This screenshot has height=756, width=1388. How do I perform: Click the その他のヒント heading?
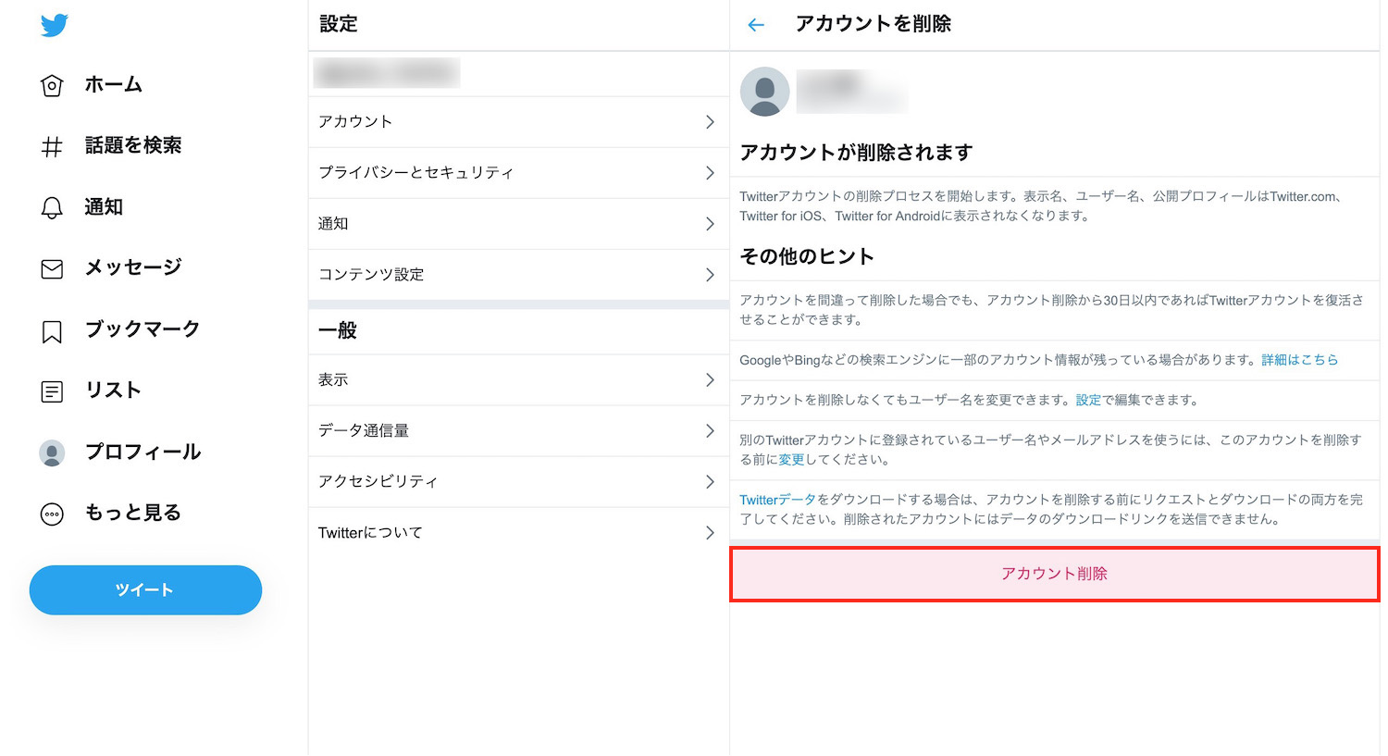coord(807,256)
